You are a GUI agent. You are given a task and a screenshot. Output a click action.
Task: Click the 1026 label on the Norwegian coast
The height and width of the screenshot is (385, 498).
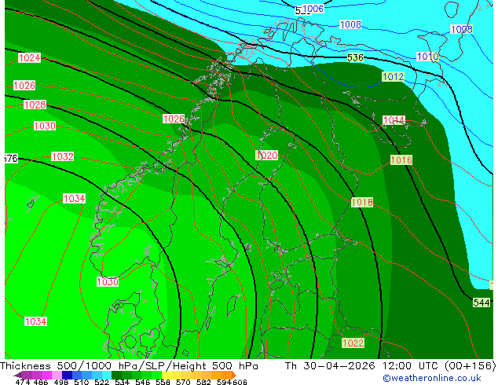pyautogui.click(x=174, y=119)
